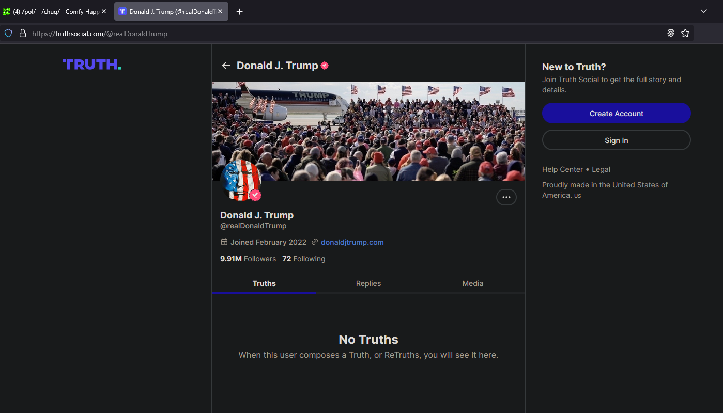Close the Donald J. Trump tab
Screen dimensions: 723x413
220,11
